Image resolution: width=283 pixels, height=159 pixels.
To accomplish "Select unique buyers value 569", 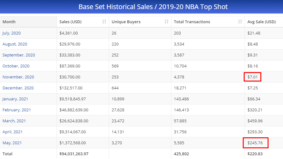I will (x=115, y=66).
